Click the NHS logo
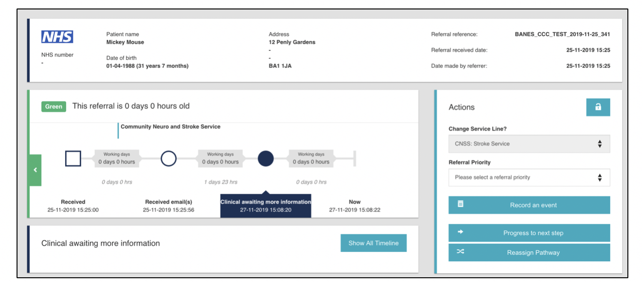This screenshot has height=282, width=643. 57,37
